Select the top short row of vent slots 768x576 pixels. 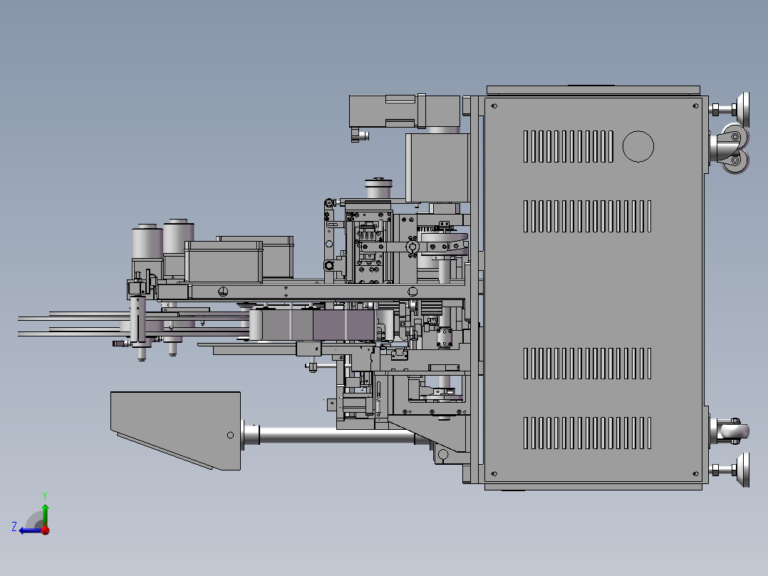click(x=569, y=146)
